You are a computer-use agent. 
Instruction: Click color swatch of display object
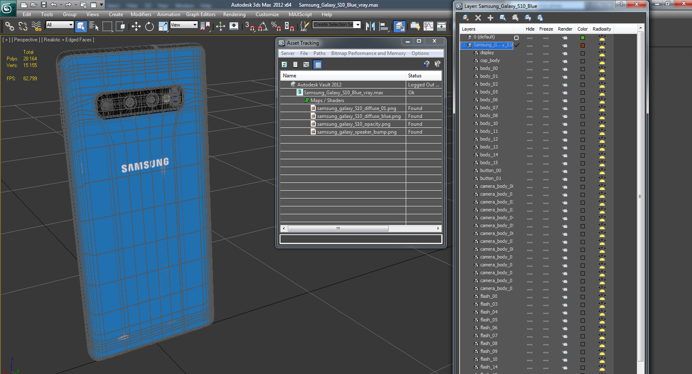(x=583, y=53)
